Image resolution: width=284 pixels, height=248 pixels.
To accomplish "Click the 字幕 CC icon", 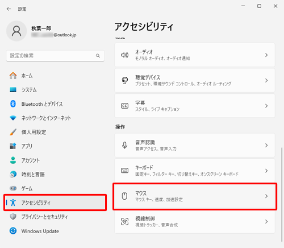I will pos(124,106).
